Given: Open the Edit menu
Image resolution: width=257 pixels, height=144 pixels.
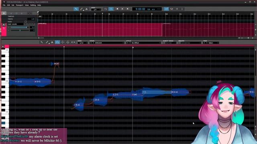Looking at the screenshot, I should (8, 5).
